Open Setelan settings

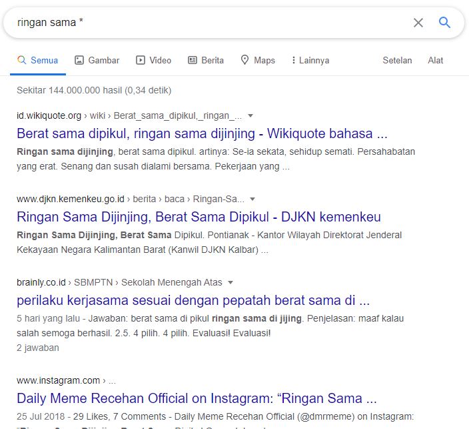click(397, 60)
